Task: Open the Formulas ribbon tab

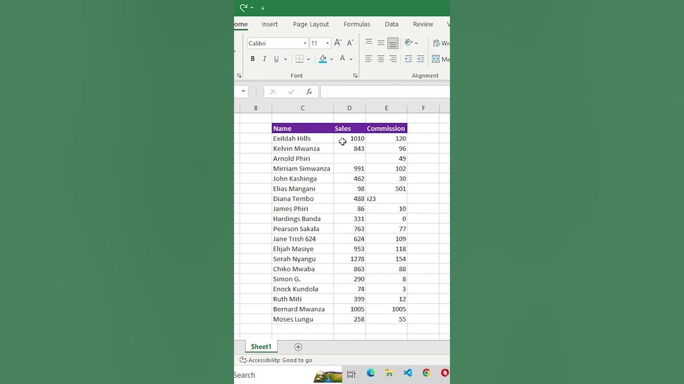Action: pos(357,24)
